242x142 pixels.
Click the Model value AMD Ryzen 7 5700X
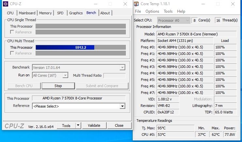(x=196, y=34)
